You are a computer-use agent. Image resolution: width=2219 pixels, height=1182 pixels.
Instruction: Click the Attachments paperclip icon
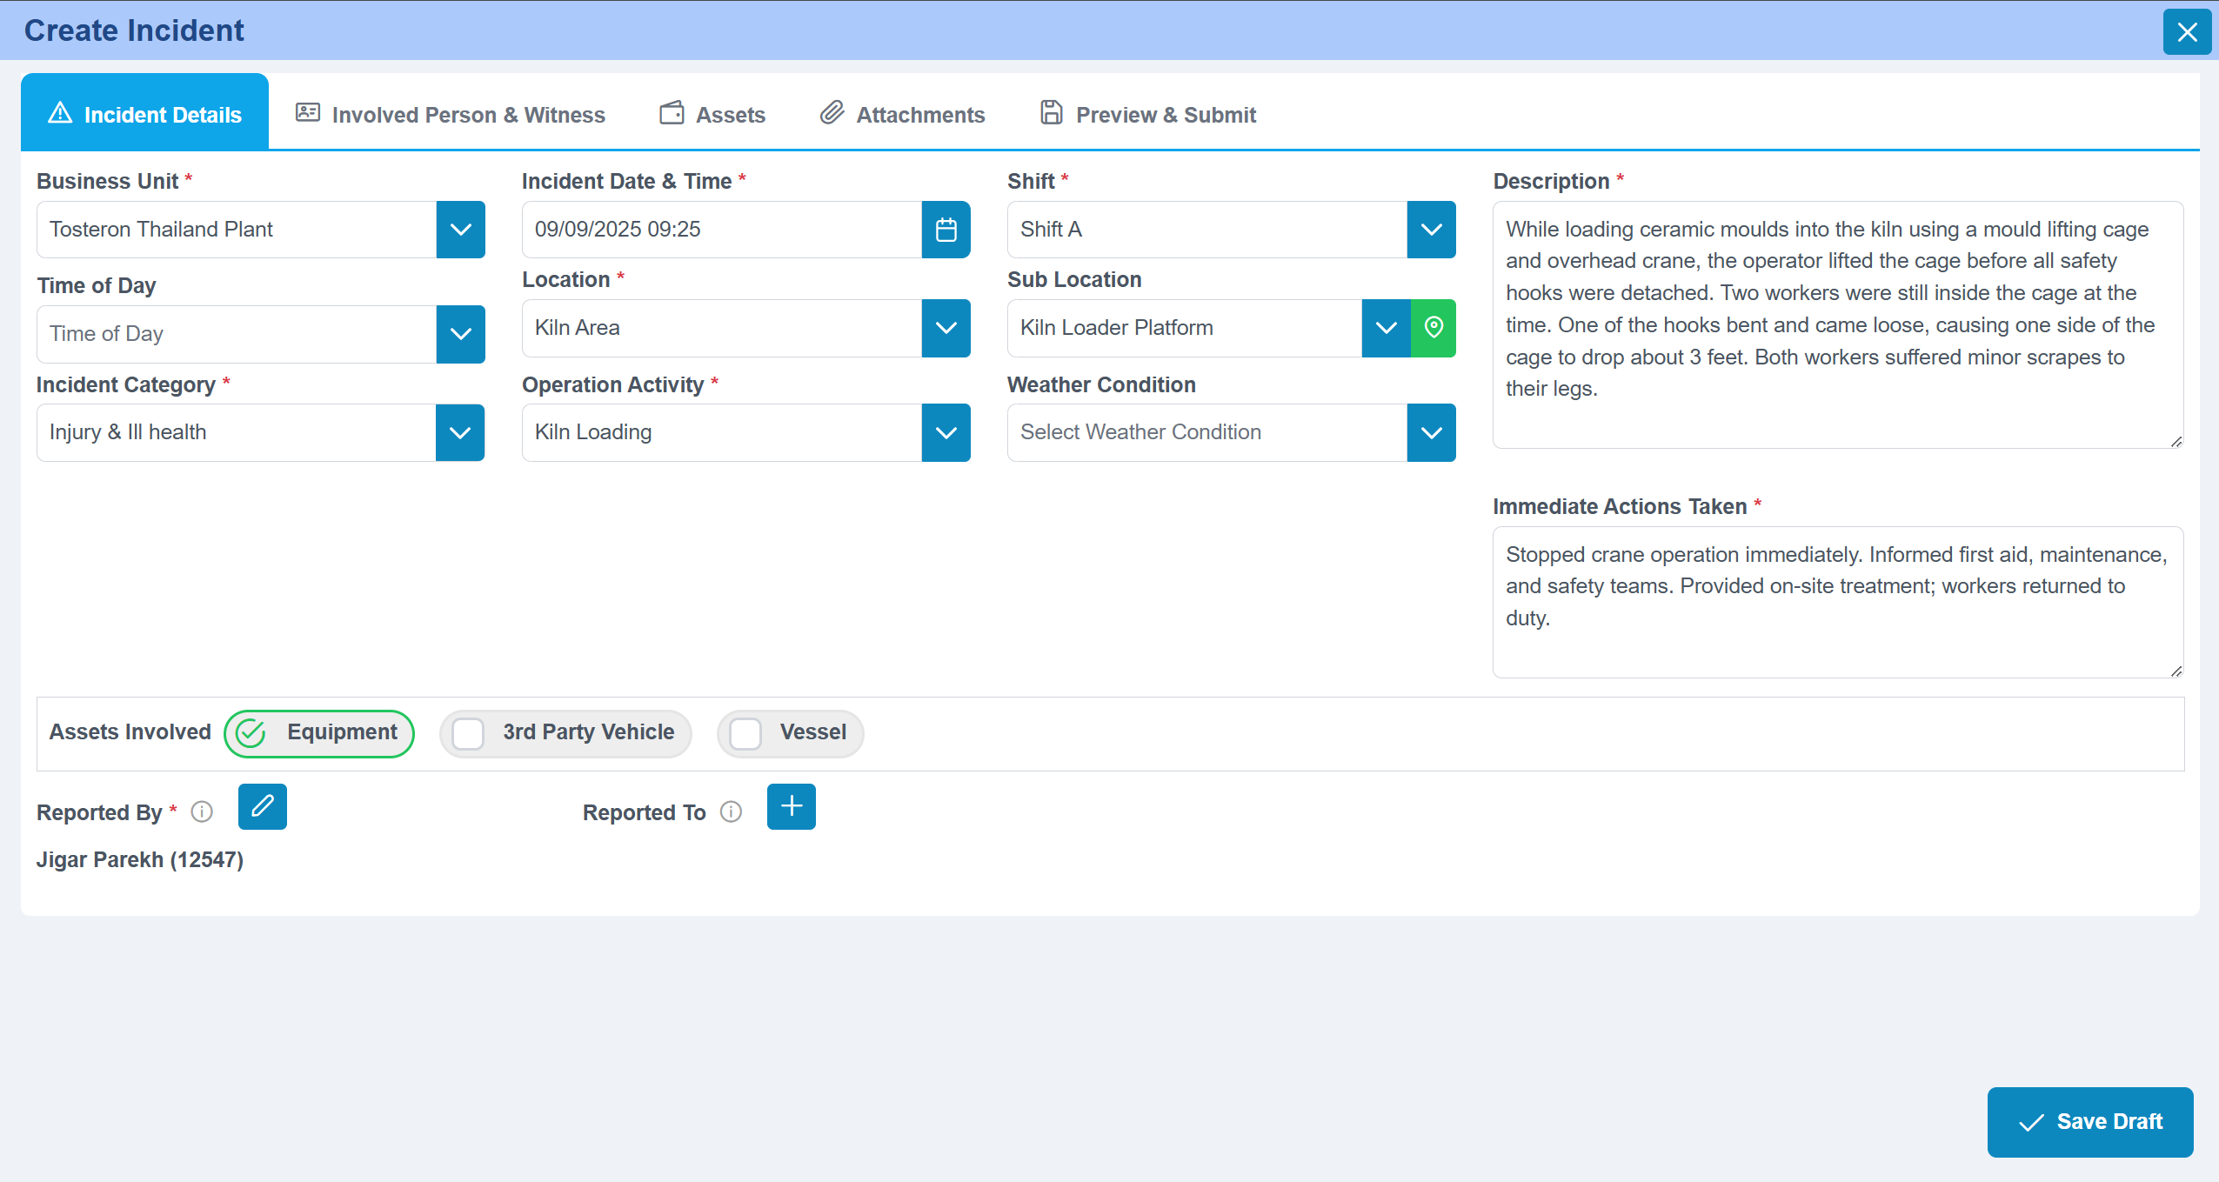pos(832,113)
